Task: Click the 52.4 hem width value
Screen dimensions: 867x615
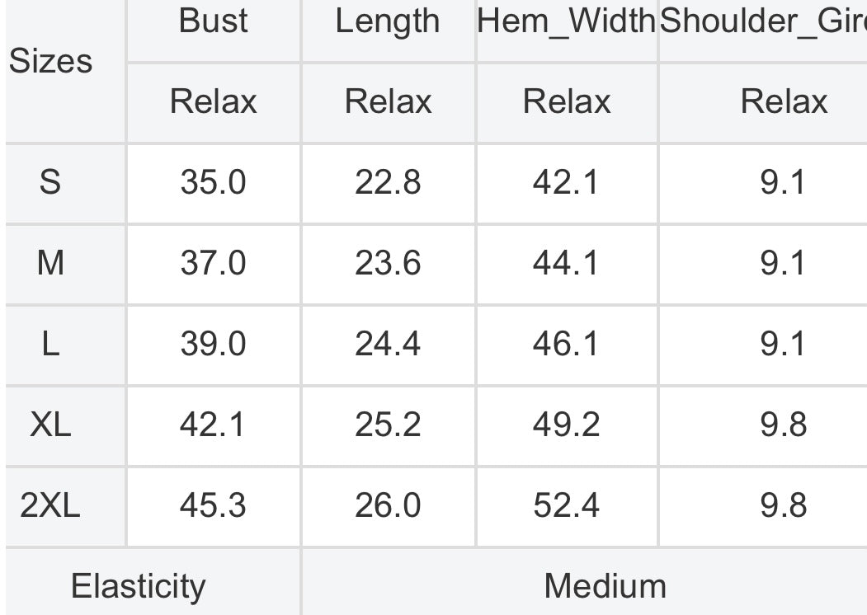Action: pyautogui.click(x=566, y=505)
